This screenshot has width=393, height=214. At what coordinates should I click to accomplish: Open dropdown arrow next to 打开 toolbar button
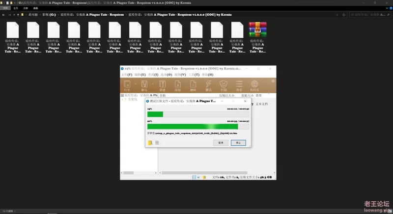136,84
